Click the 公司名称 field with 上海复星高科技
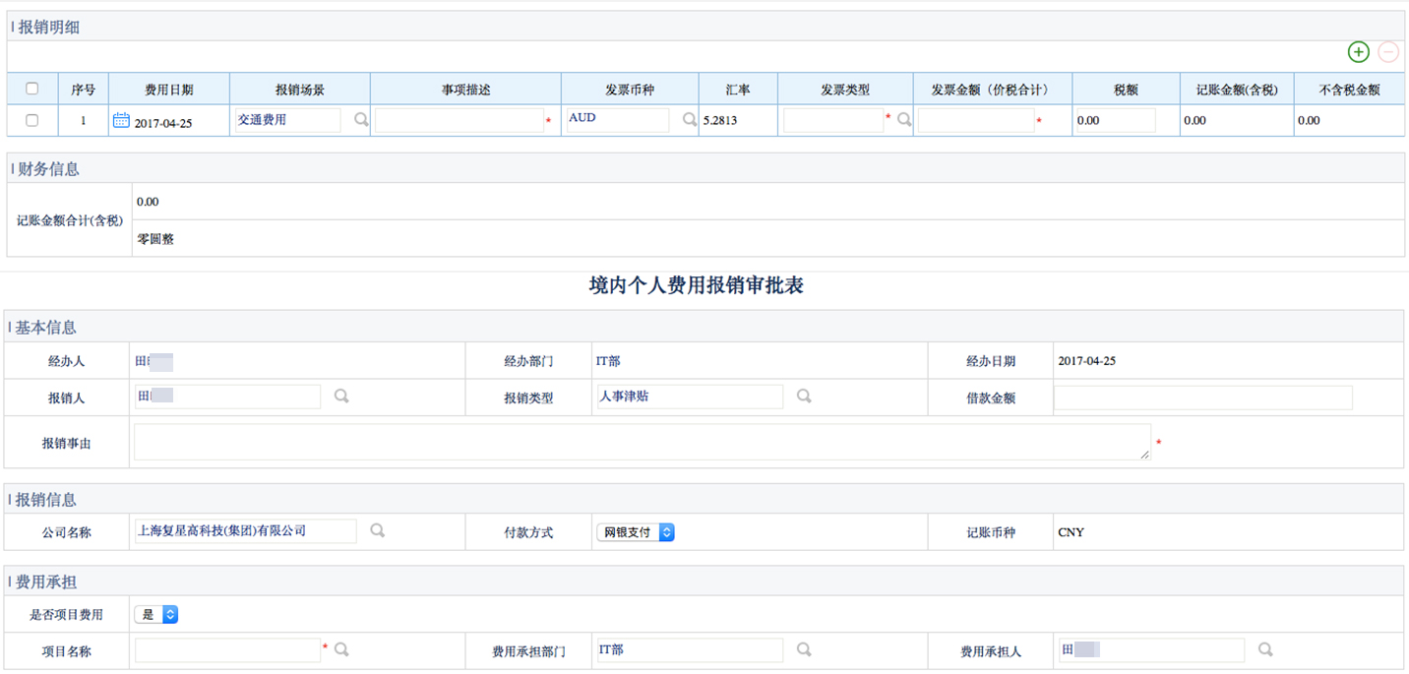Image resolution: width=1409 pixels, height=674 pixels. (245, 531)
